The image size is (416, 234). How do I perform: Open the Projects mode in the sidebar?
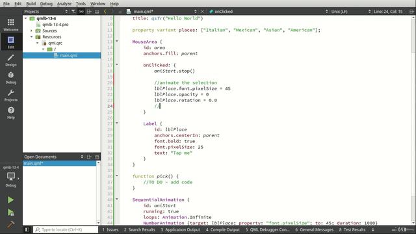click(11, 96)
